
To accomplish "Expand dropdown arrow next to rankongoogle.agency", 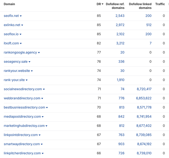I will click(x=39, y=53).
